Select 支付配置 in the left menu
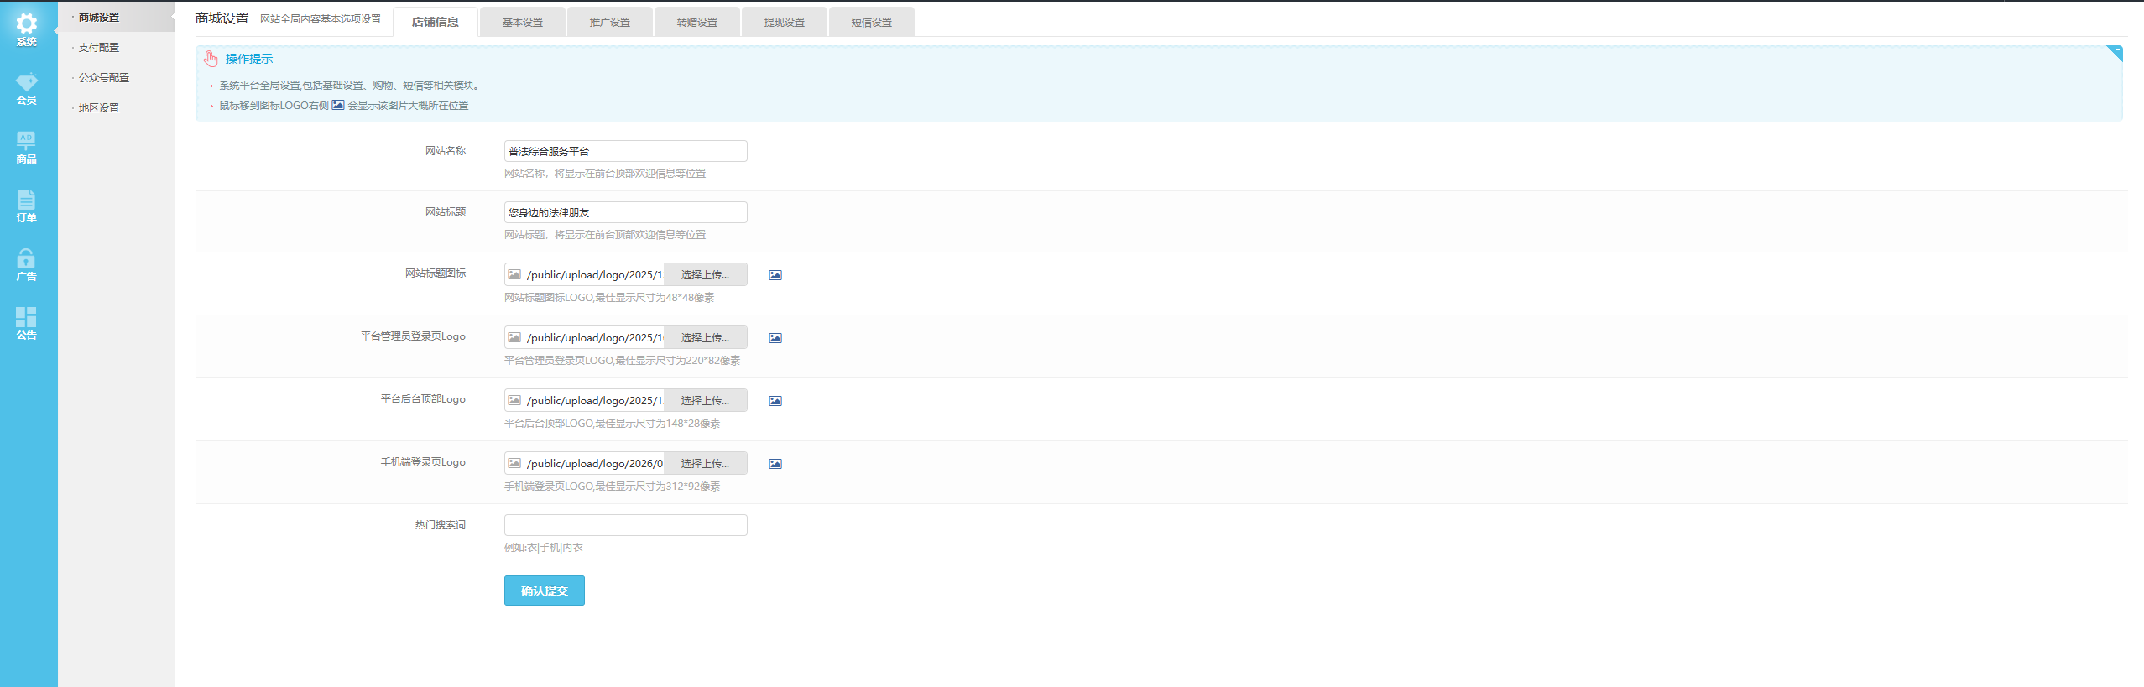This screenshot has height=687, width=2144. (99, 48)
